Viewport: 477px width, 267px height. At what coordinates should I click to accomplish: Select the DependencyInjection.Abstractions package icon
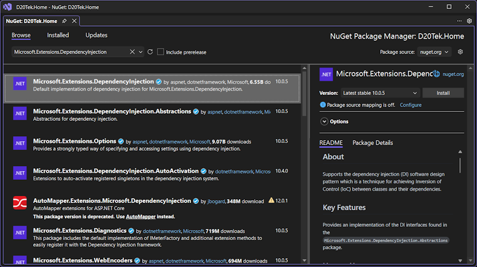point(20,114)
